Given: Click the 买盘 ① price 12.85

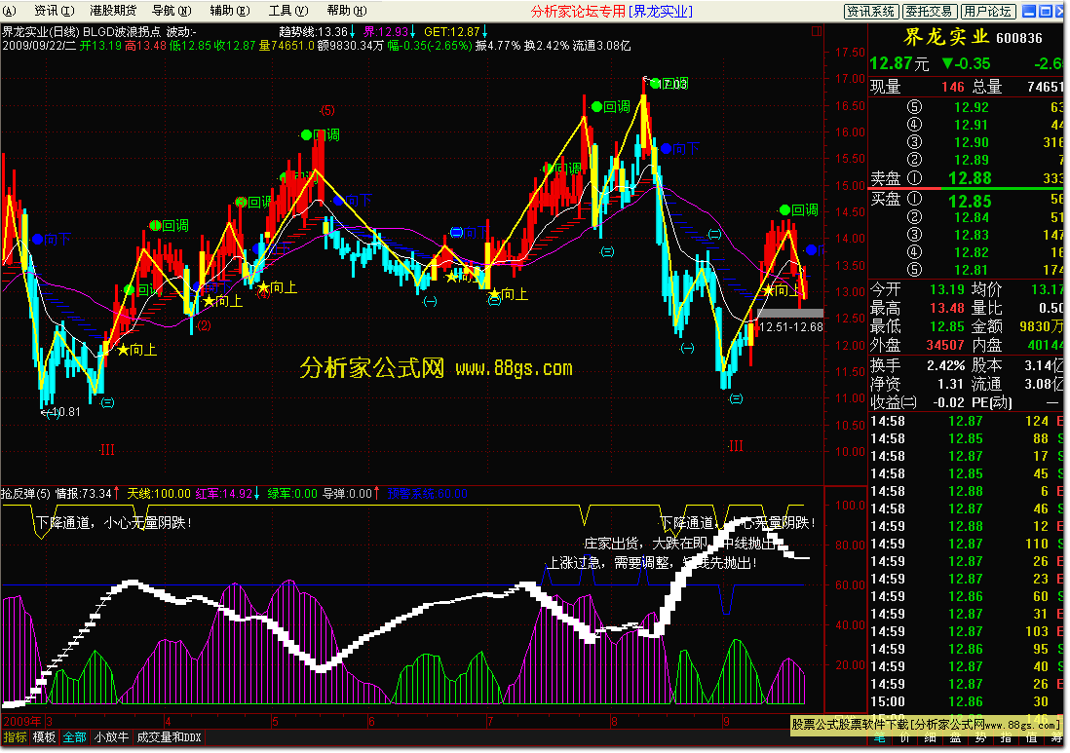Looking at the screenshot, I should pos(970,202).
